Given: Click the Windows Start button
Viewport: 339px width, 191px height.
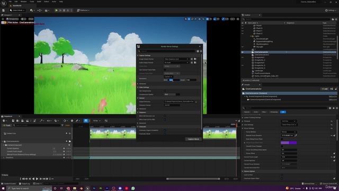Looking at the screenshot, I should [3, 188].
